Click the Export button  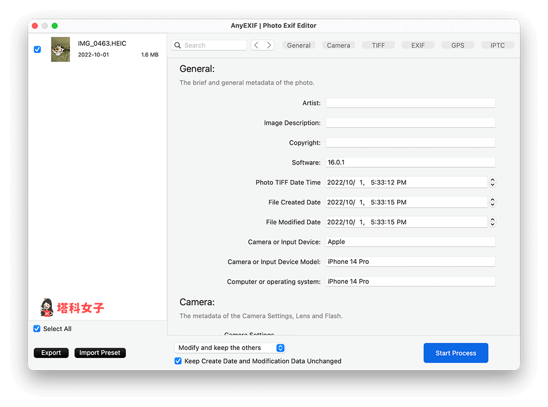[x=51, y=353]
